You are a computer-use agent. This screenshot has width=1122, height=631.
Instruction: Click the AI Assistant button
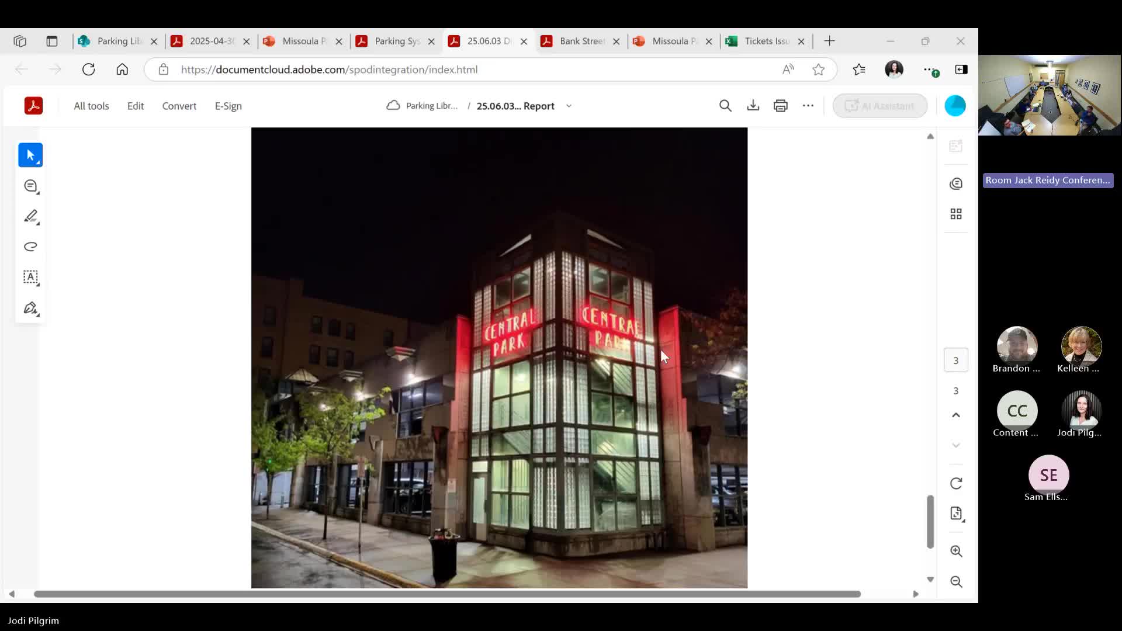click(879, 106)
